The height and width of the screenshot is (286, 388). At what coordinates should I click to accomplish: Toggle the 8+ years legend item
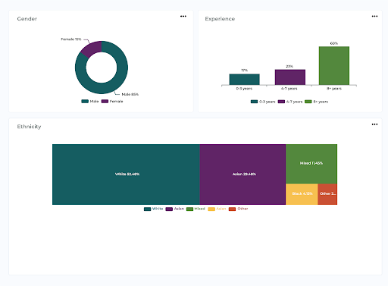point(316,102)
